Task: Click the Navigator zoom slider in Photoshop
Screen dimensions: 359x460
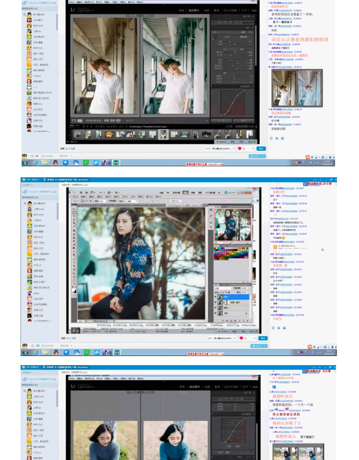Action: coord(232,243)
